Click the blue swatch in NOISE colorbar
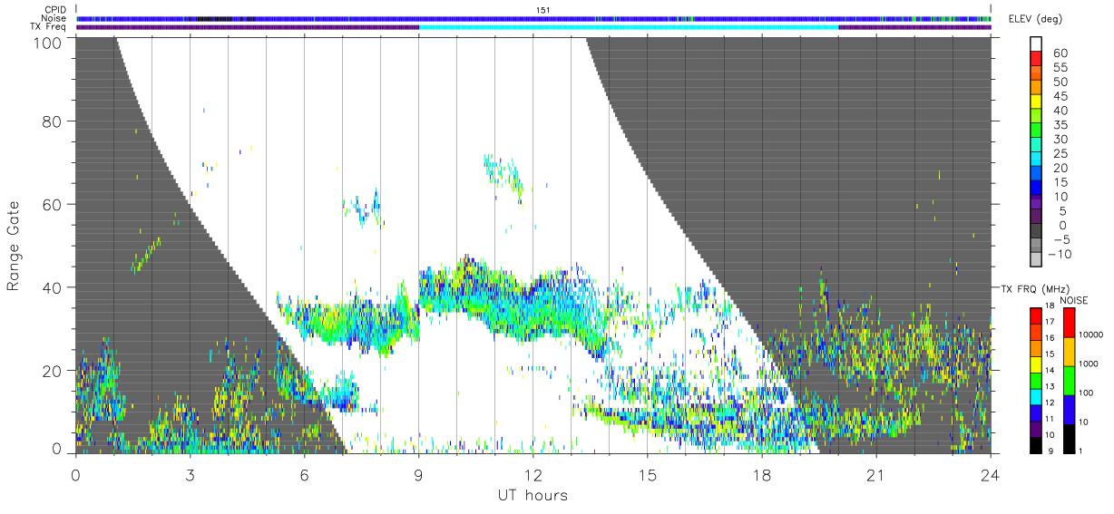This screenshot has width=1114, height=514. pyautogui.click(x=1069, y=410)
